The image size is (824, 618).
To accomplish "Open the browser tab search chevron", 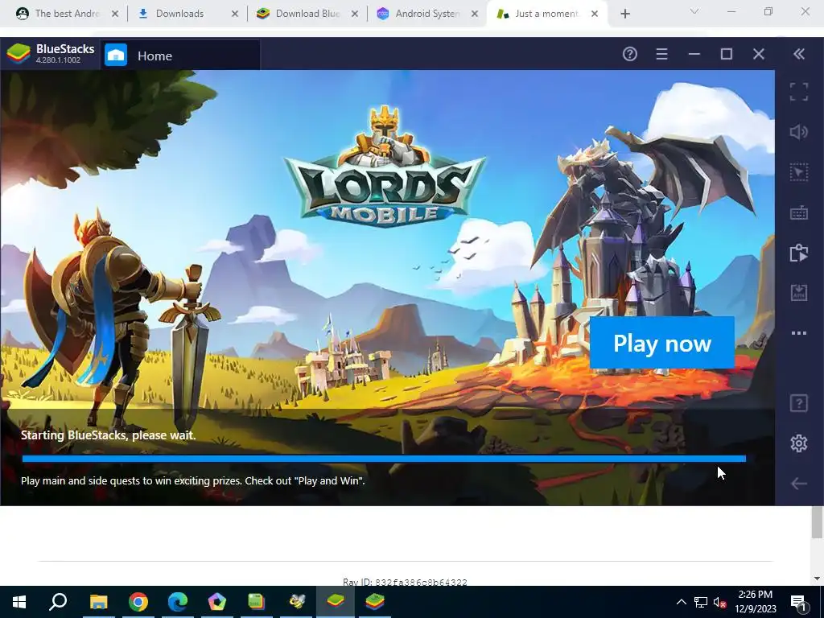I will (694, 11).
